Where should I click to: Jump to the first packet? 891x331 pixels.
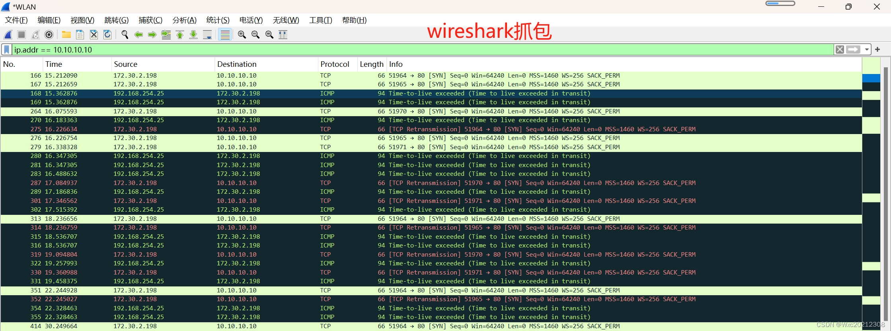pyautogui.click(x=180, y=35)
